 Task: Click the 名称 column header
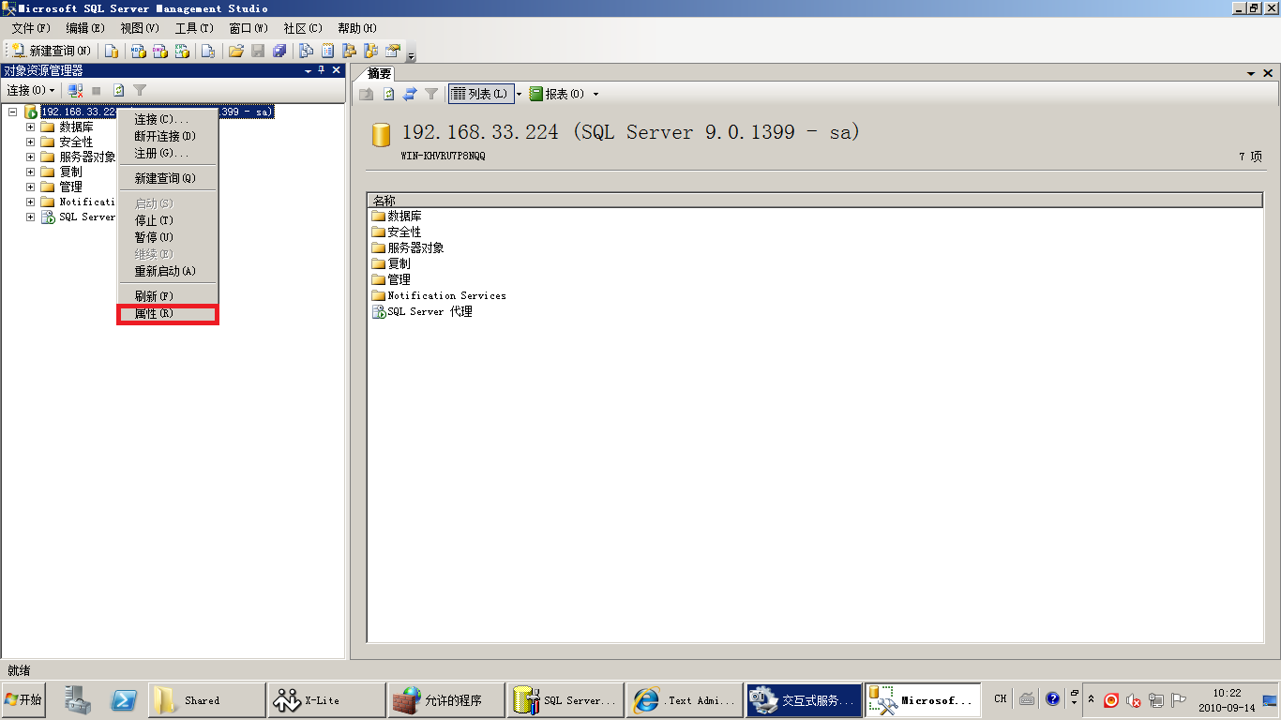click(815, 201)
